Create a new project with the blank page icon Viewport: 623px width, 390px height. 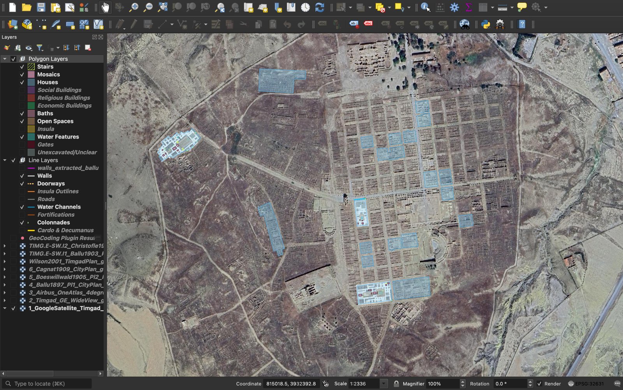(12, 7)
